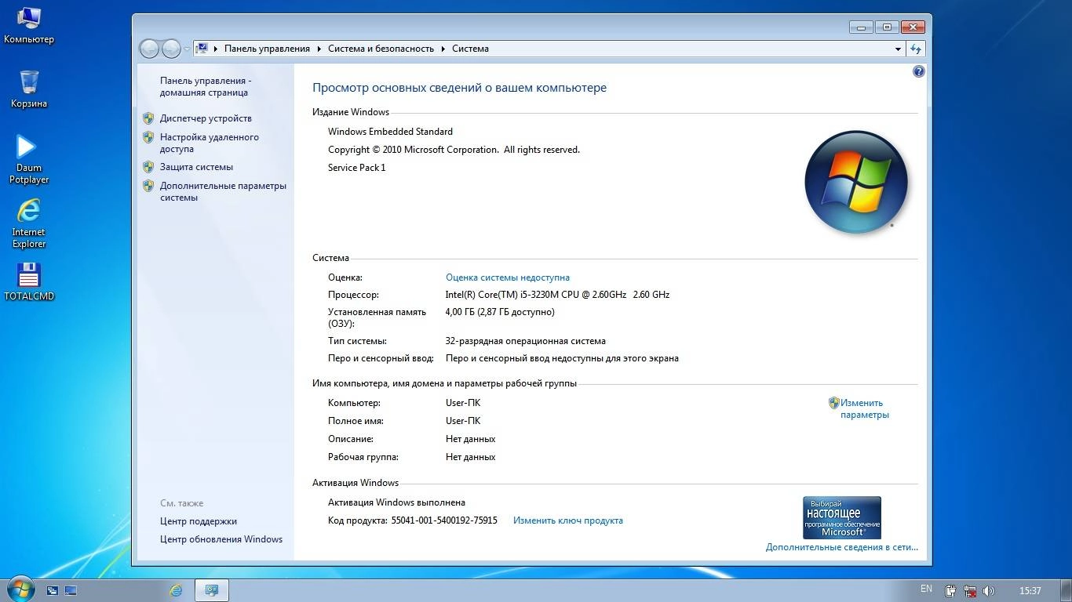Open Защита системы
Viewport: 1072px width, 602px height.
[196, 167]
